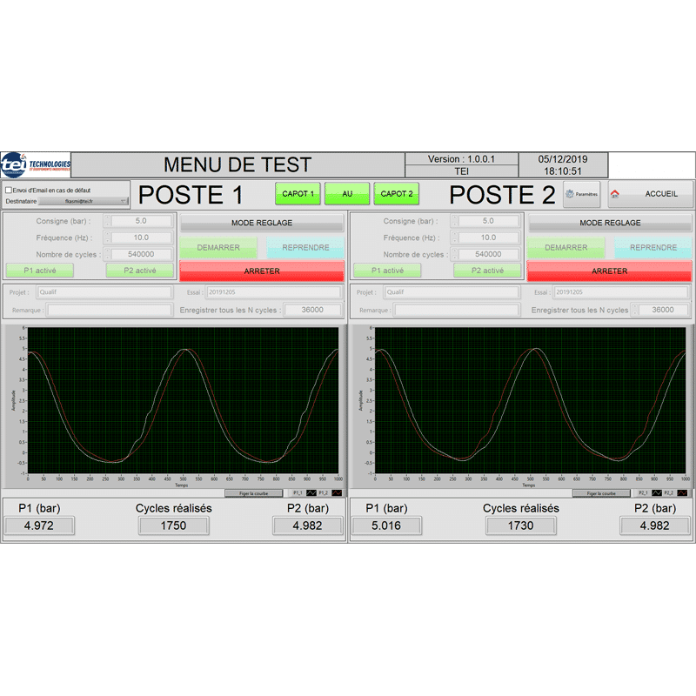Enable Envoi d'Email en cas de défaut checkbox
This screenshot has width=696, height=696.
click(9, 190)
